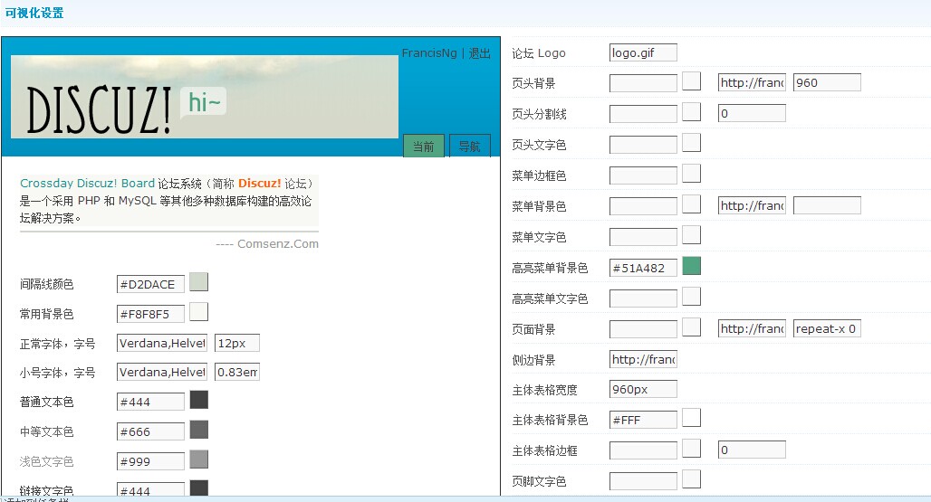Click the orange Discuz! link
The width and height of the screenshot is (931, 502).
click(x=260, y=183)
